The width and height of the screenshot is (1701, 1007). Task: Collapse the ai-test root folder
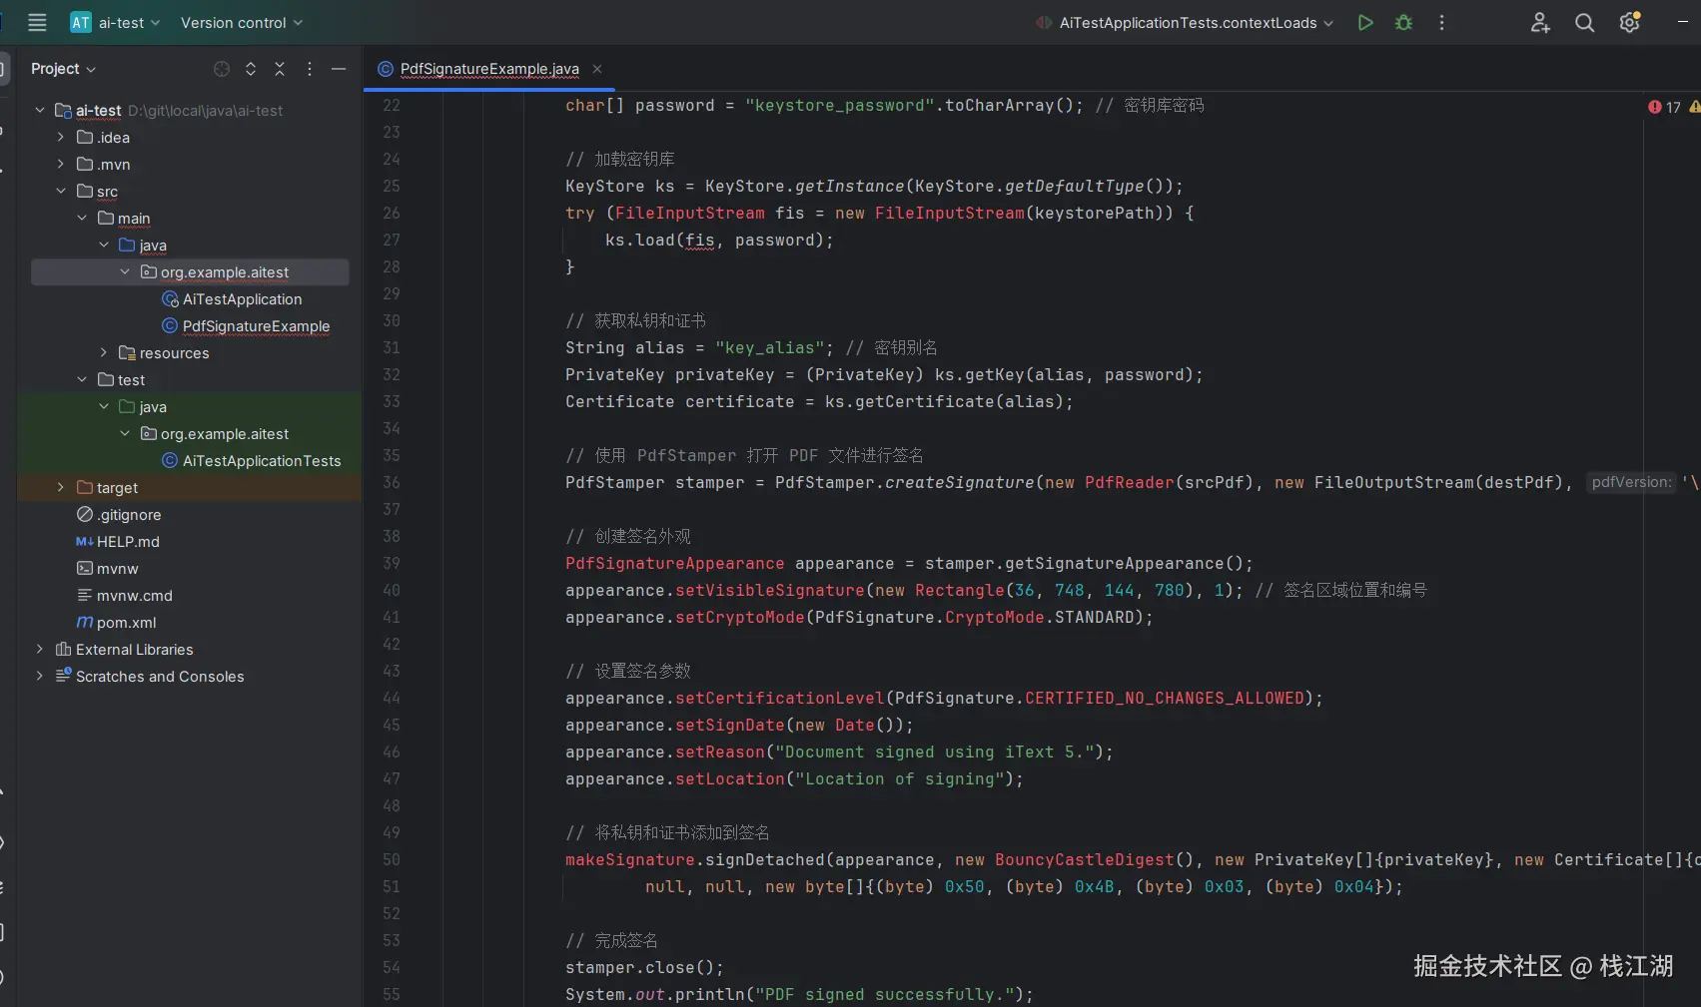pyautogui.click(x=40, y=110)
